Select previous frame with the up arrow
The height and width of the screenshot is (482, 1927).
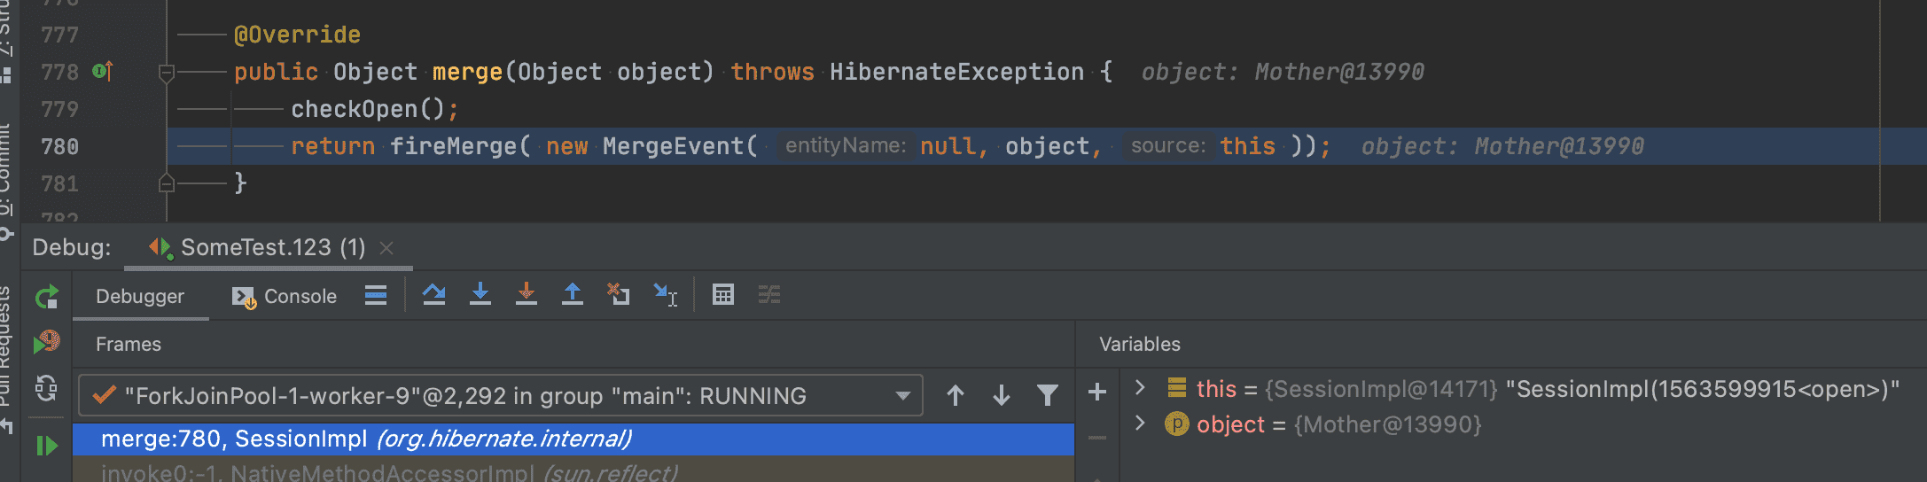(x=956, y=395)
